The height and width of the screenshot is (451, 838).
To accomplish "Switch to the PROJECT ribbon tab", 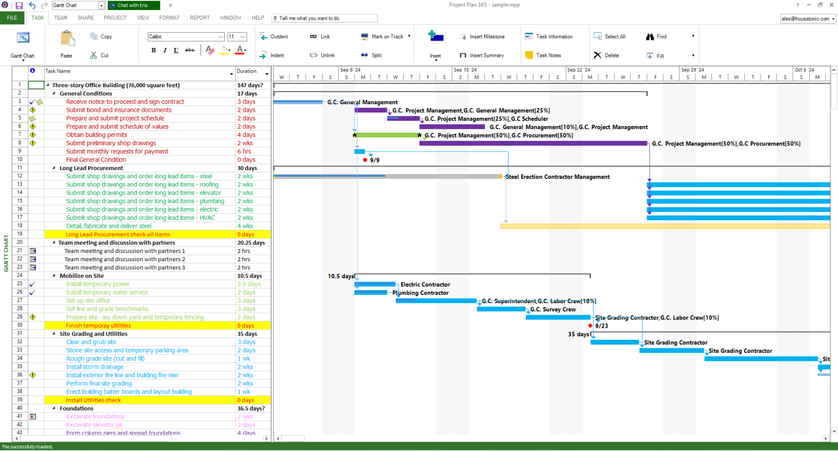I will (x=115, y=18).
